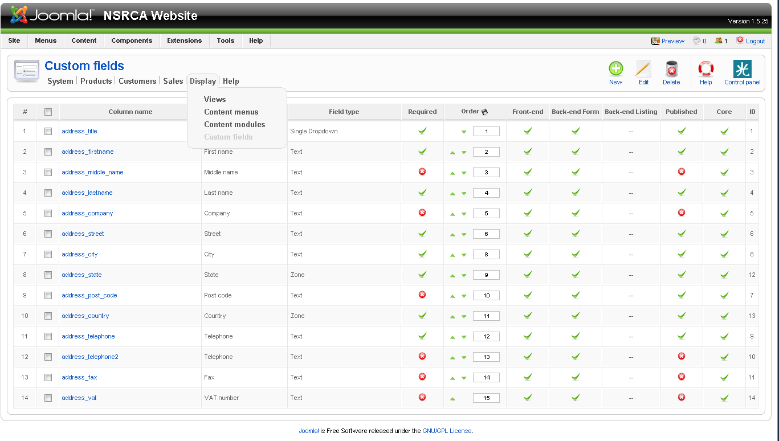Toggle Required status for address_post_code
The height and width of the screenshot is (441, 779).
pyautogui.click(x=422, y=295)
